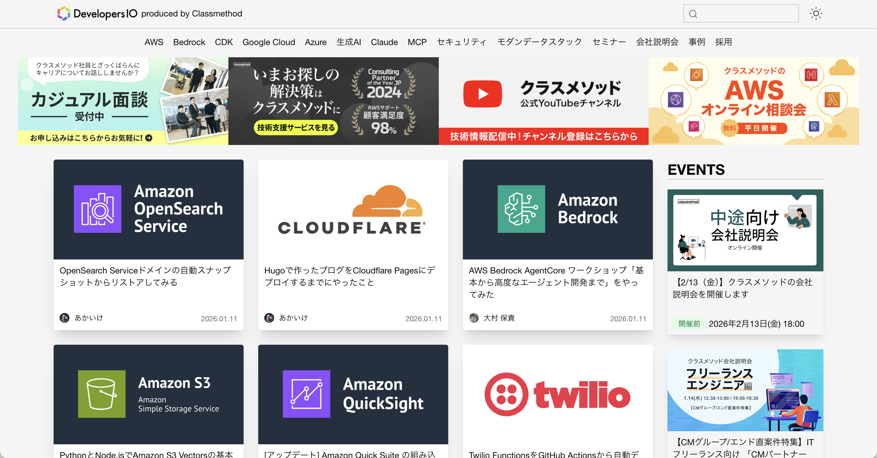Open the Google Cloud menu item
Screen dimensions: 877x458
[x=268, y=42]
